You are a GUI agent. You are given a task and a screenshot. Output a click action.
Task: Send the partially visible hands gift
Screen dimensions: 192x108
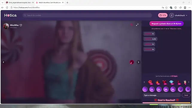(185, 82)
